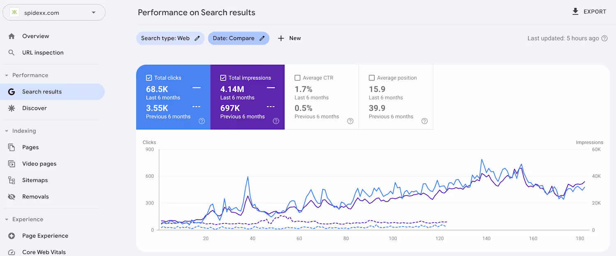Add a New filter
Screen dimensions: 616x256
click(290, 38)
